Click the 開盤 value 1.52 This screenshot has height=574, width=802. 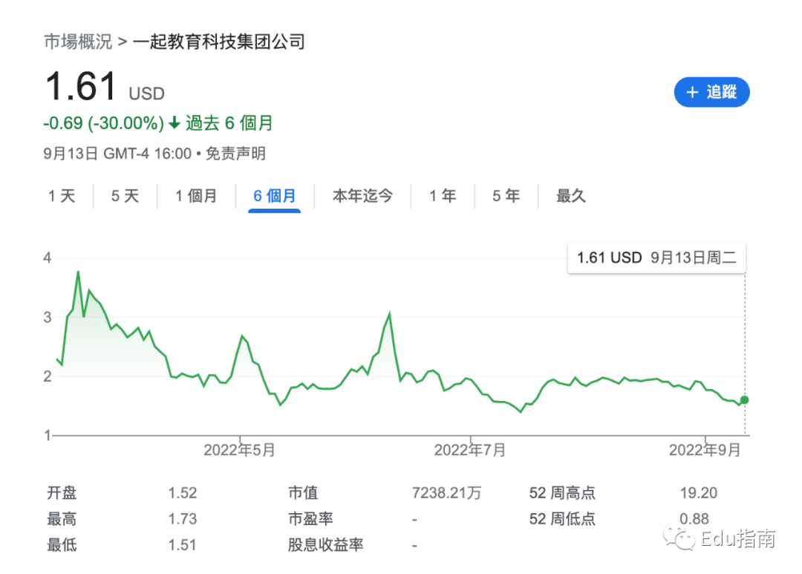coord(183,492)
